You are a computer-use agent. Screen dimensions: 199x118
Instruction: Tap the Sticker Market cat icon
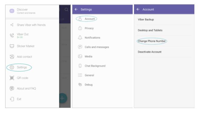(12, 46)
